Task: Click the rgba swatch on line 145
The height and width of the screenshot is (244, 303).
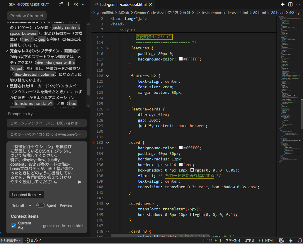Action: point(192,214)
